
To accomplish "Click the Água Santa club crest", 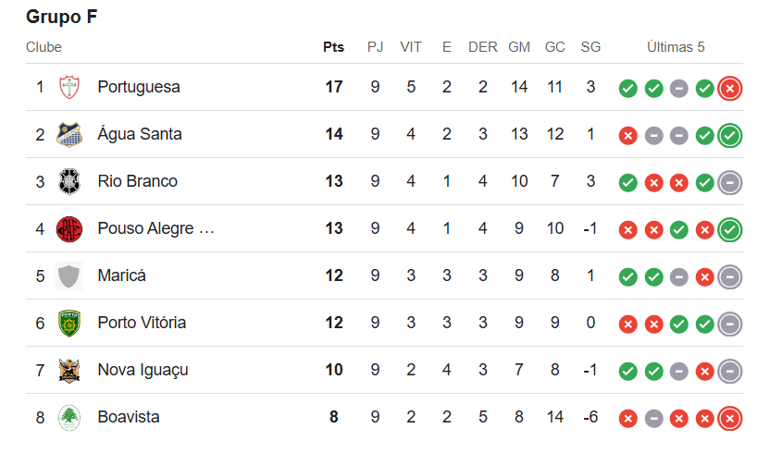I will [69, 134].
